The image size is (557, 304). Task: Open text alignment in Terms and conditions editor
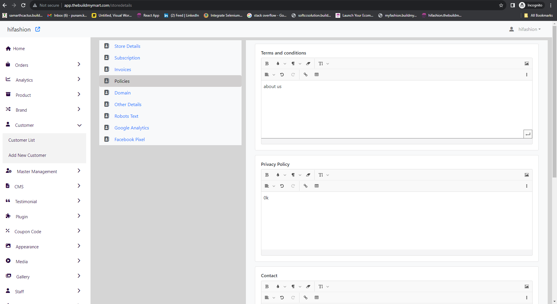(267, 75)
